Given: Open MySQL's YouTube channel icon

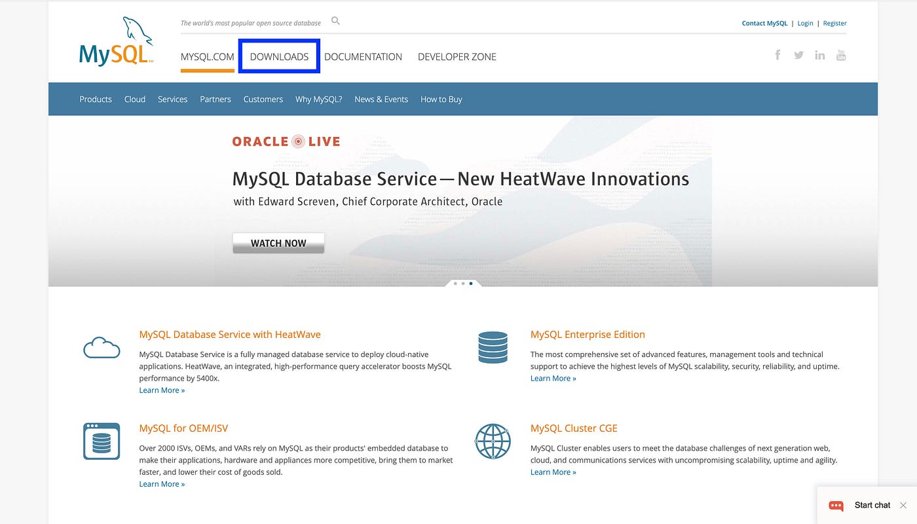Looking at the screenshot, I should click(x=841, y=55).
